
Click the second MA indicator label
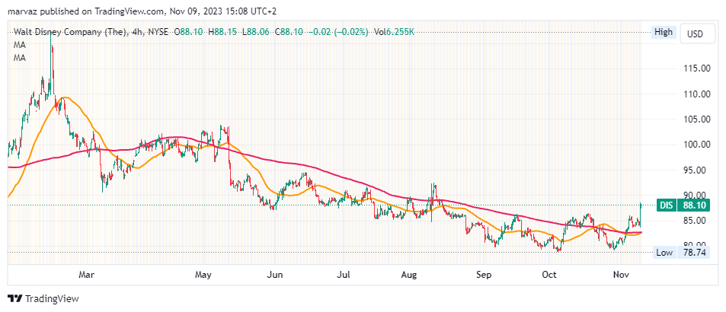[20, 59]
